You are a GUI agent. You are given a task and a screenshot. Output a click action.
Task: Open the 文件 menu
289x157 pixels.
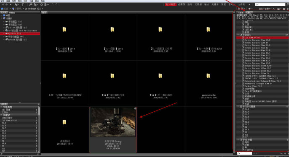3,1
